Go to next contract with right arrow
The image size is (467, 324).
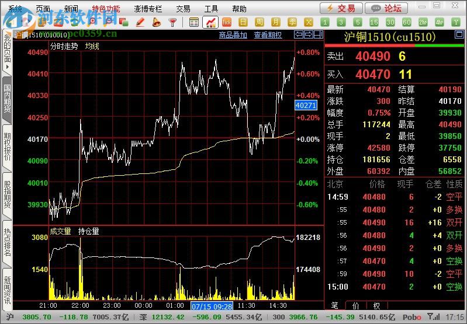coord(308,34)
